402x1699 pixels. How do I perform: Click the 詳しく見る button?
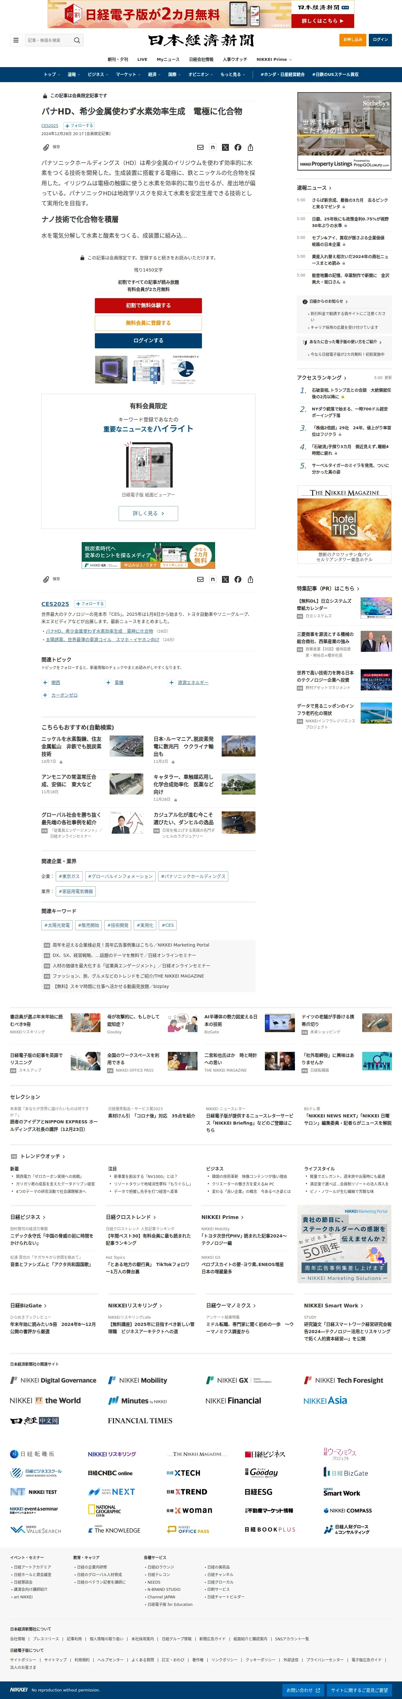[148, 513]
